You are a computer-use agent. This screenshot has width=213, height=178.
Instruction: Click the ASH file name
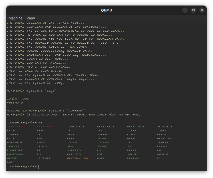(40, 131)
